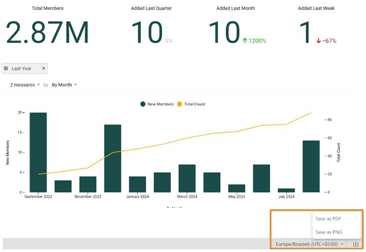Open the 2 measures dropdown
The height and width of the screenshot is (252, 366).
(25, 85)
